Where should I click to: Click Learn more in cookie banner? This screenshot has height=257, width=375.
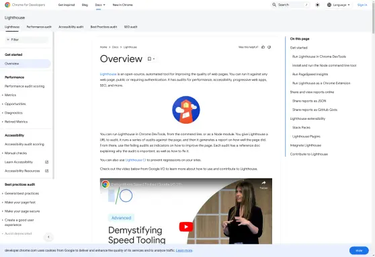point(184,250)
